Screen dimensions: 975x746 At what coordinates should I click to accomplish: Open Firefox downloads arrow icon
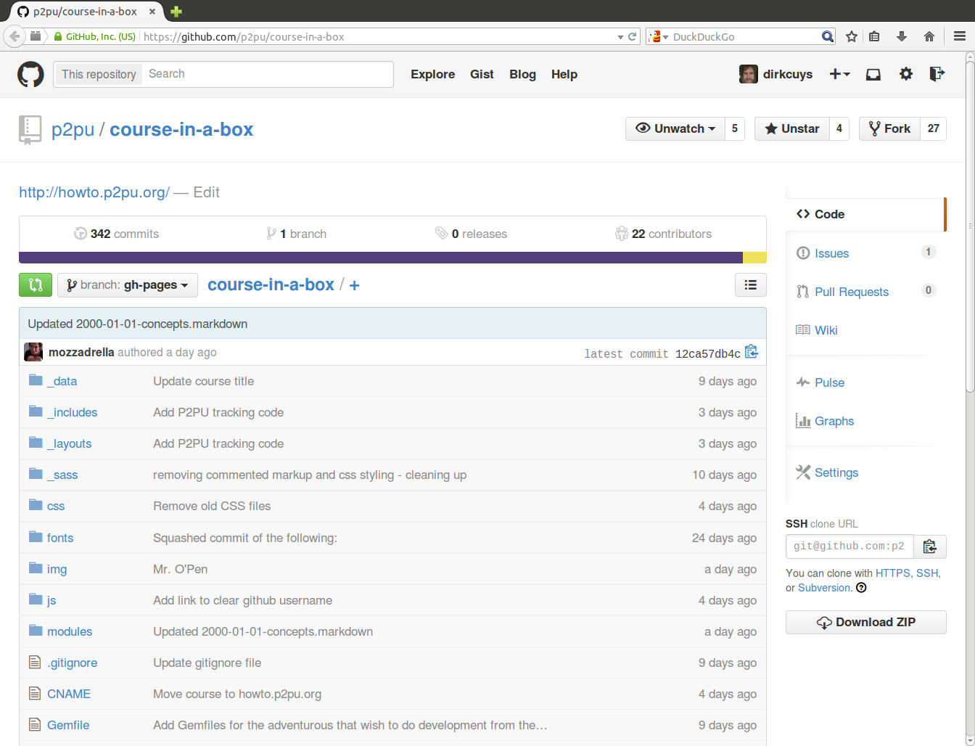point(902,36)
